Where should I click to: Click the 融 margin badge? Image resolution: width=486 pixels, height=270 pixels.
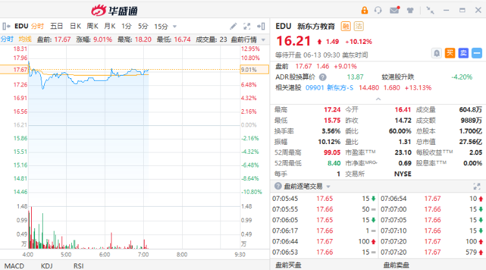point(345,26)
